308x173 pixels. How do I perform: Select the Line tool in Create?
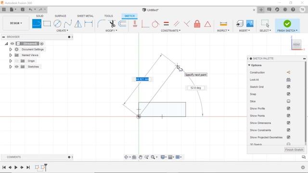(37, 24)
